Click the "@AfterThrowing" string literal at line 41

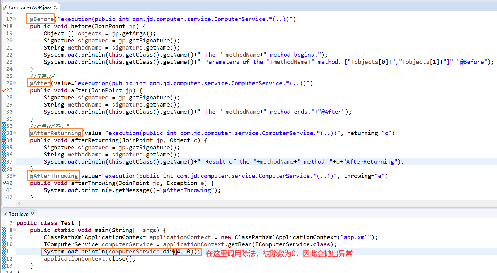coord(187,190)
